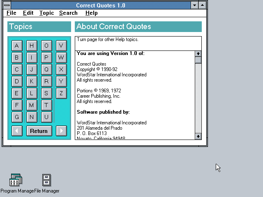Image resolution: width=263 pixels, height=197 pixels.
Task: Turn to previous page with left arrow
Action: pyautogui.click(x=17, y=131)
